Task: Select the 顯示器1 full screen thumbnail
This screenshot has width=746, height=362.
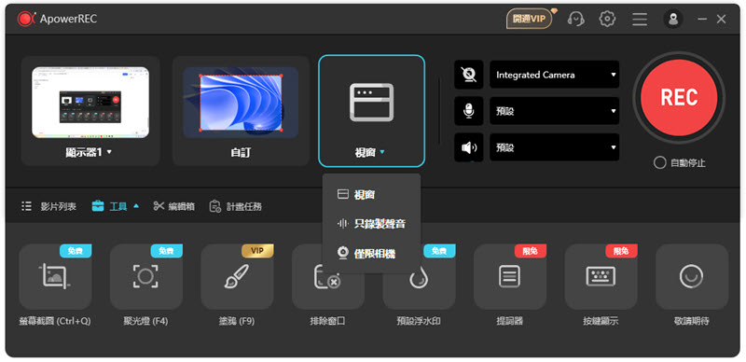Action: pyautogui.click(x=90, y=103)
